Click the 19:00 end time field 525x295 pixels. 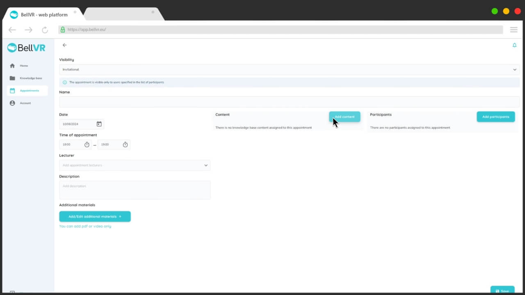point(114,145)
